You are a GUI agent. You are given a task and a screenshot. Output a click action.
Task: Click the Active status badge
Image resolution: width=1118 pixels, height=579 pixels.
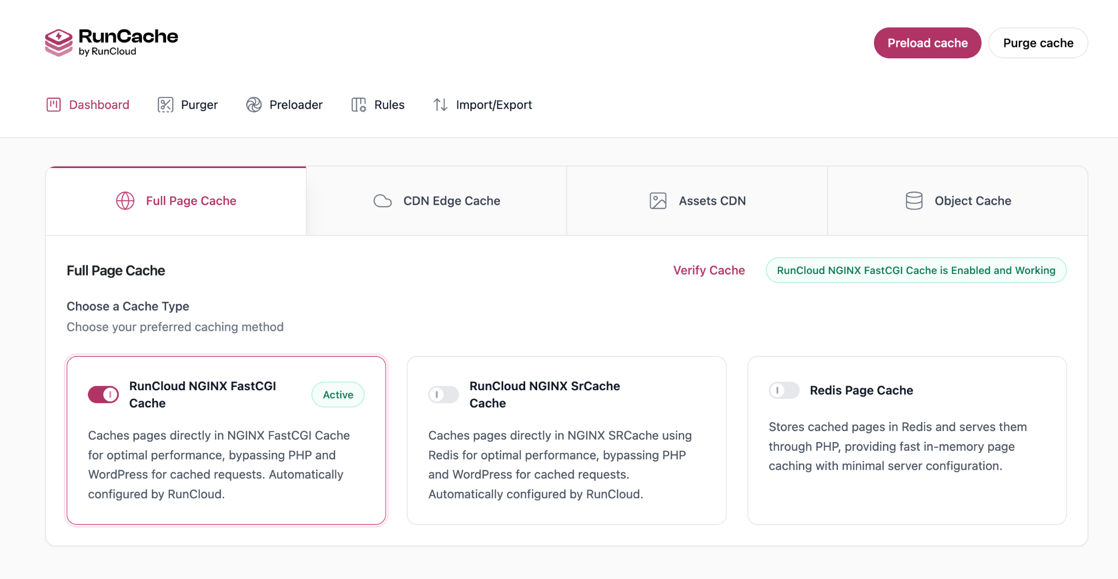338,395
